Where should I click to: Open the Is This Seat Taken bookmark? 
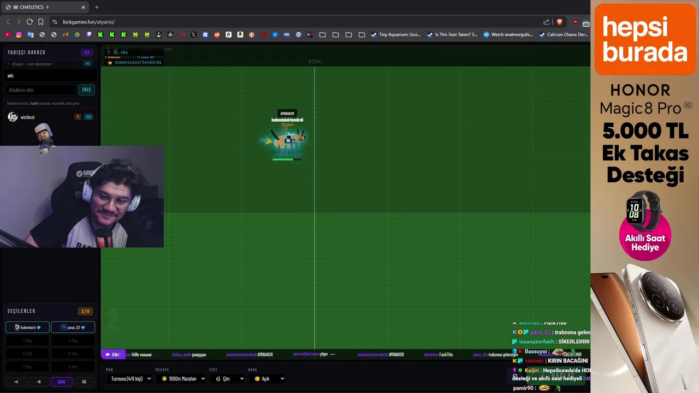(x=452, y=34)
